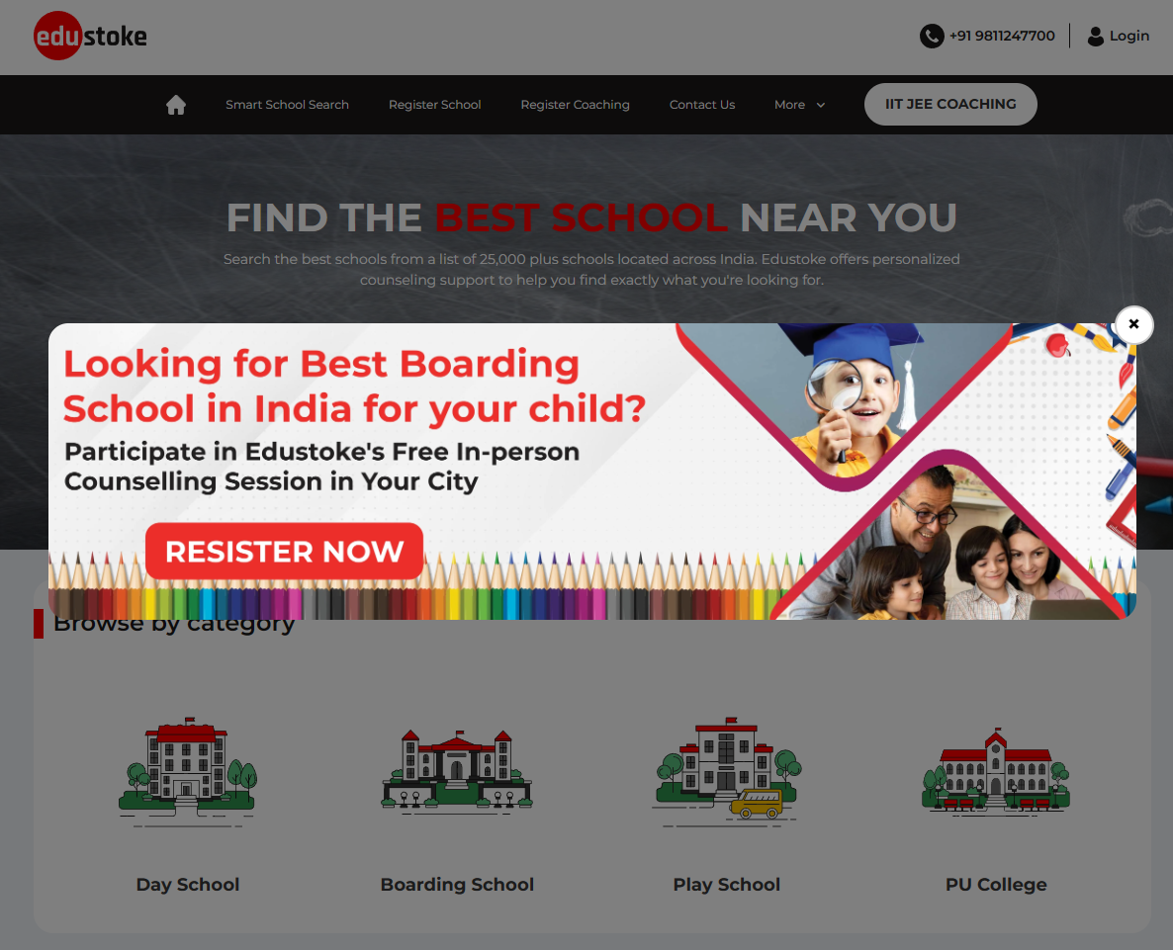
Task: Select the Day School building icon
Action: (x=188, y=770)
